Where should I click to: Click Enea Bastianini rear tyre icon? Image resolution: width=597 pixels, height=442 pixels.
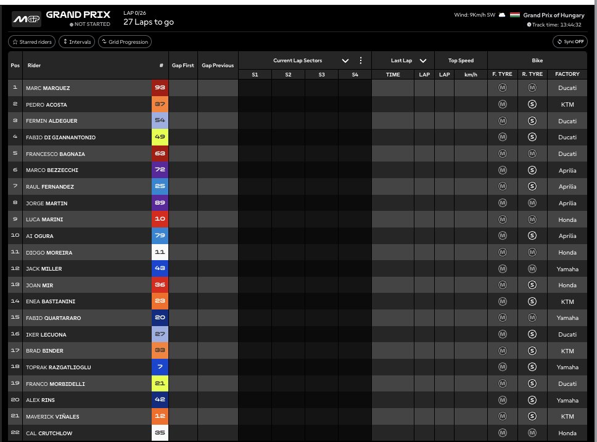532,301
